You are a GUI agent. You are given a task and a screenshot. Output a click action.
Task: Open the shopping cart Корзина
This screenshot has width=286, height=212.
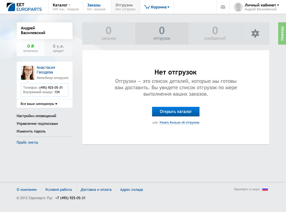(x=157, y=7)
